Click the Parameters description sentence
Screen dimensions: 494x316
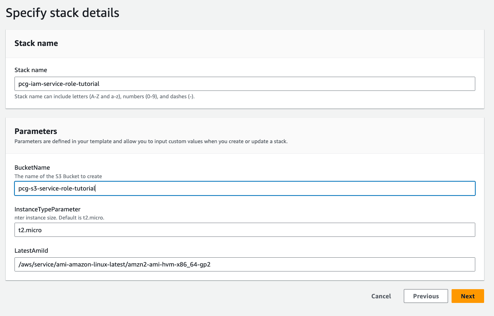[x=151, y=141]
